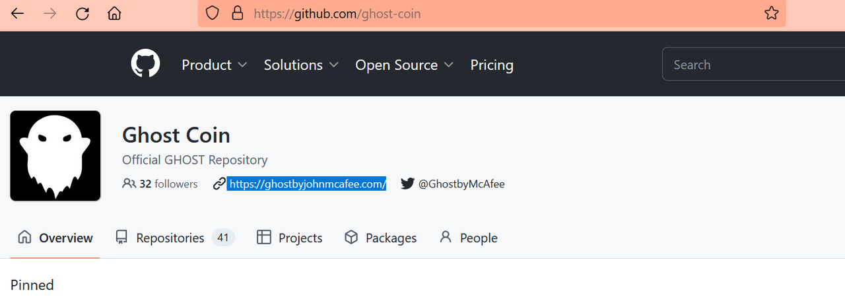Open the Pricing page
This screenshot has width=845, height=299.
(x=492, y=65)
